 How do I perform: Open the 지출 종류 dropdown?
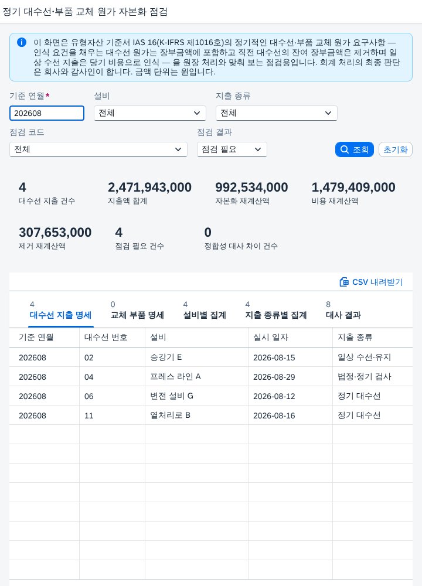point(277,113)
